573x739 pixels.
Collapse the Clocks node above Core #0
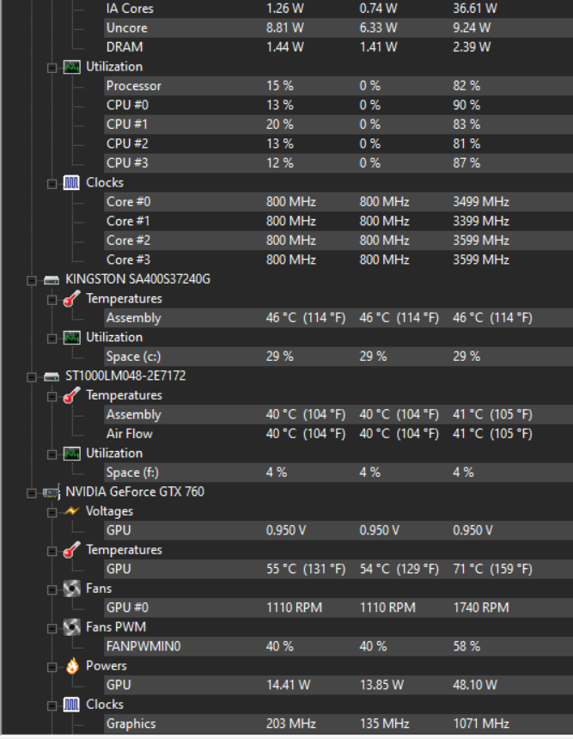pyautogui.click(x=52, y=184)
